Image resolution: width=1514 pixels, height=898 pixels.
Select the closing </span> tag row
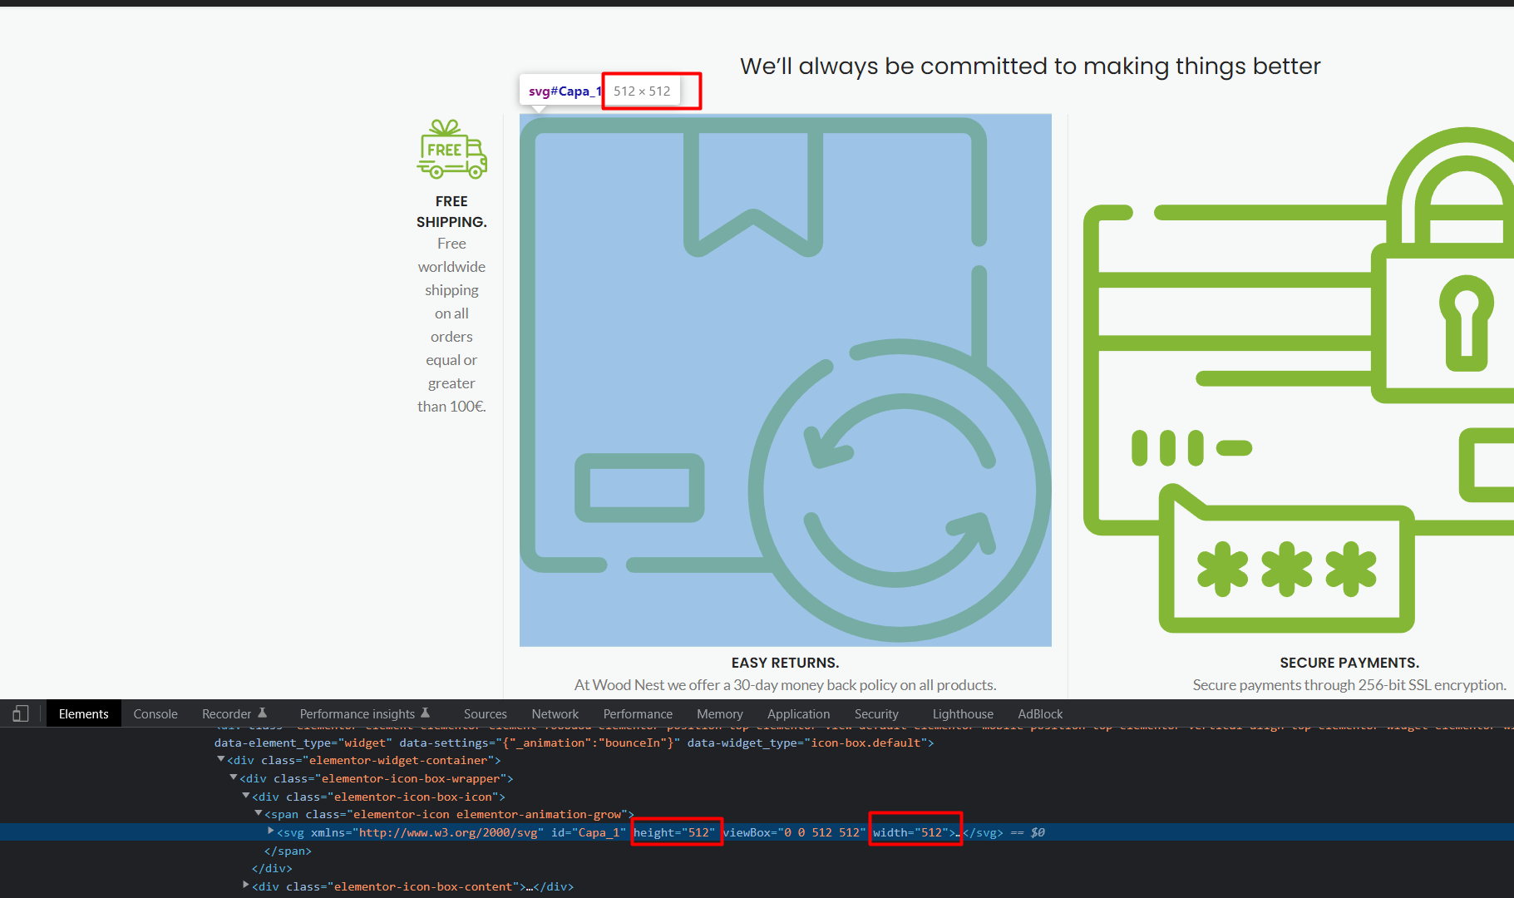click(288, 851)
